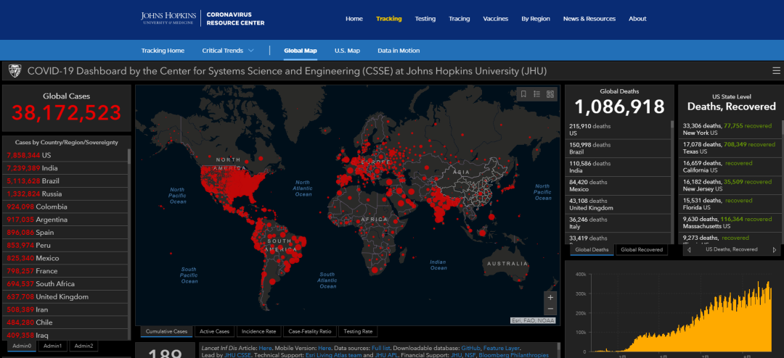Open the GitHub downloadable database link
The width and height of the screenshot is (784, 358).
tap(470, 348)
